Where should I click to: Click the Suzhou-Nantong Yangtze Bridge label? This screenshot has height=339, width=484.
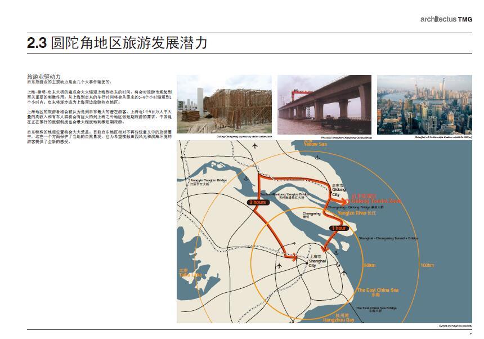click(284, 196)
